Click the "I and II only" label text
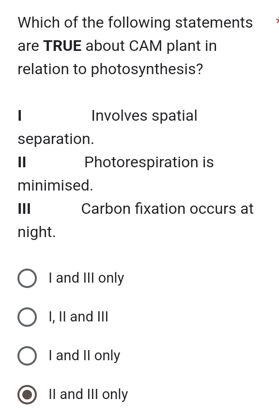The image size is (279, 416). coord(84,355)
